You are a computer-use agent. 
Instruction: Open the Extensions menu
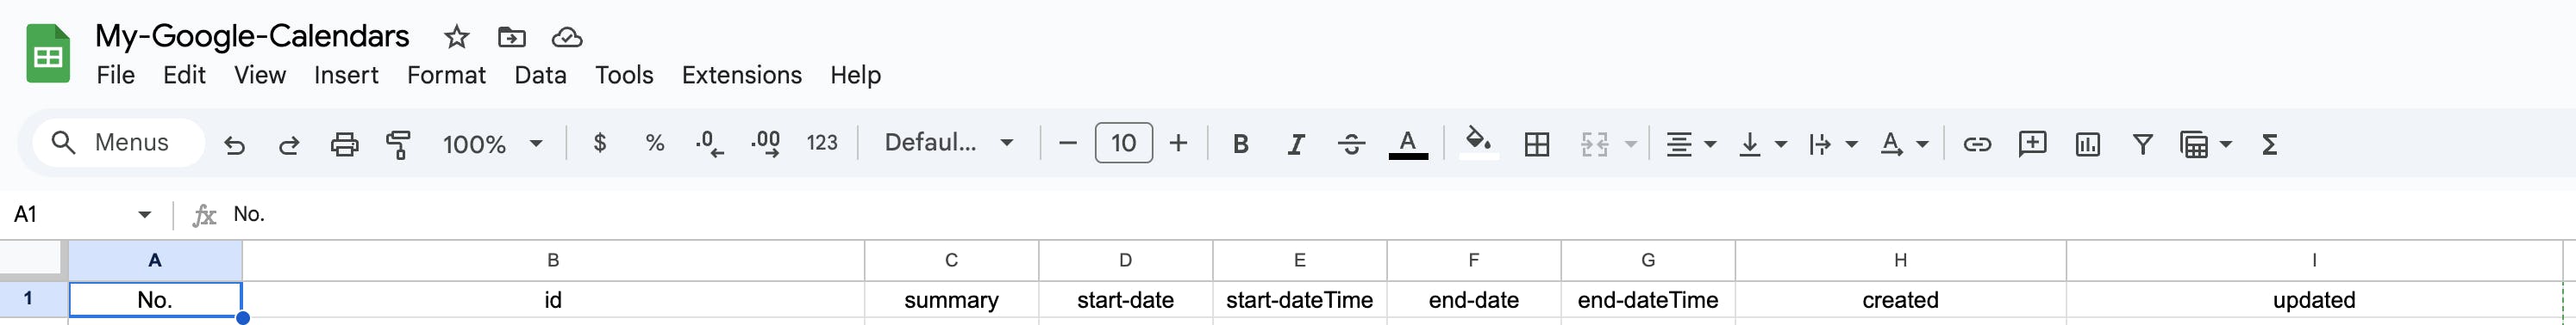(x=741, y=75)
